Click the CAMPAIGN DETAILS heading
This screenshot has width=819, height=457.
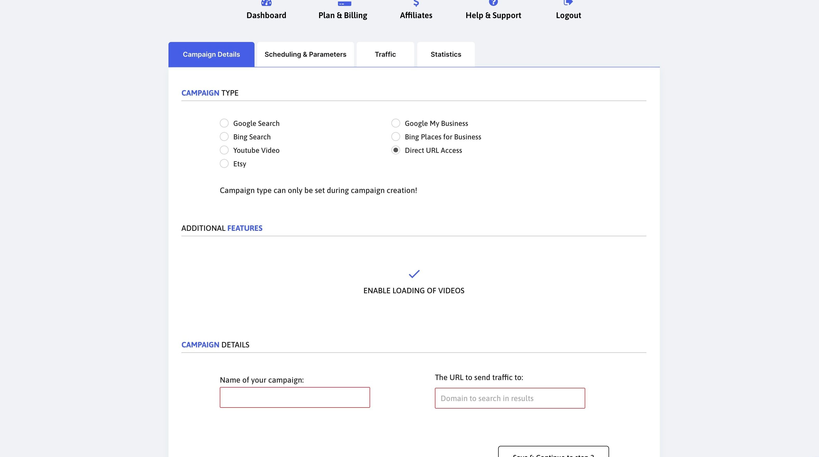click(x=215, y=345)
